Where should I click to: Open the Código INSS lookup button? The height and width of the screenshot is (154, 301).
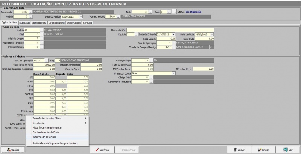point(151,78)
